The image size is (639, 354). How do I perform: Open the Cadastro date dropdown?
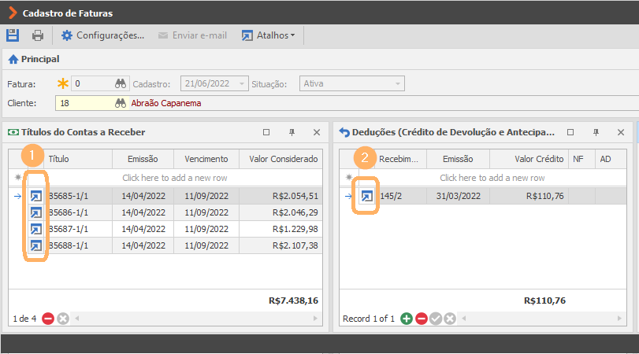tap(242, 84)
